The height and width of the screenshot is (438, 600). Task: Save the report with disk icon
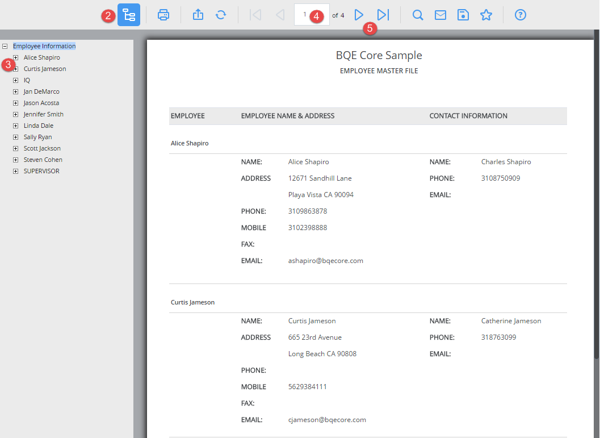(463, 15)
